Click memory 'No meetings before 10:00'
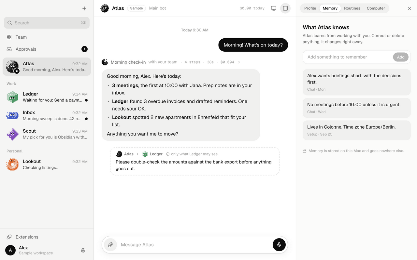This screenshot has width=417, height=260. (x=357, y=108)
